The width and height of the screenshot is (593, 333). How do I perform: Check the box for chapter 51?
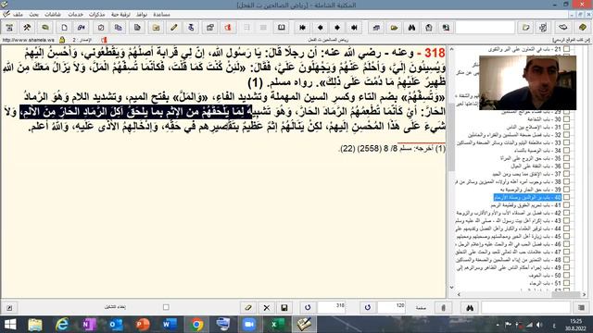pos(566,283)
